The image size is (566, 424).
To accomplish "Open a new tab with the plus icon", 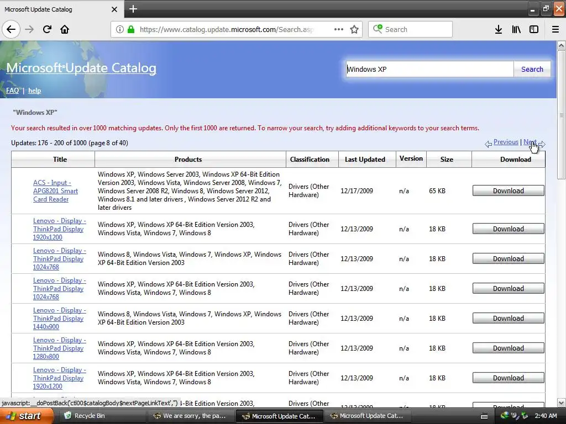I will click(133, 9).
